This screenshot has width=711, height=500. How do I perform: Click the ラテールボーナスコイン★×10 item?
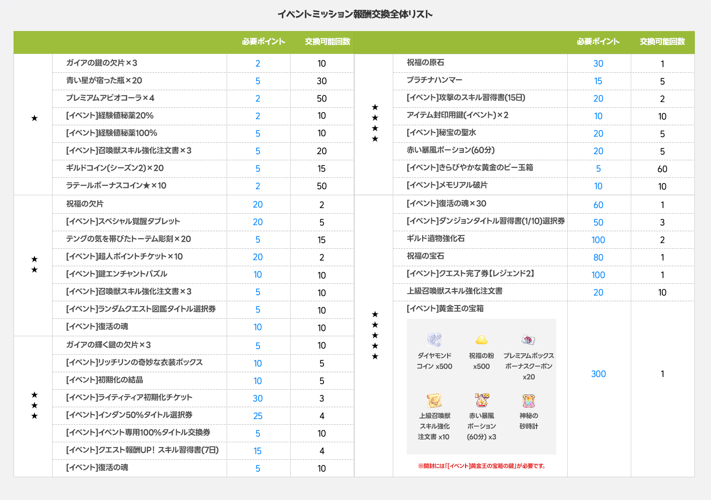click(x=116, y=186)
